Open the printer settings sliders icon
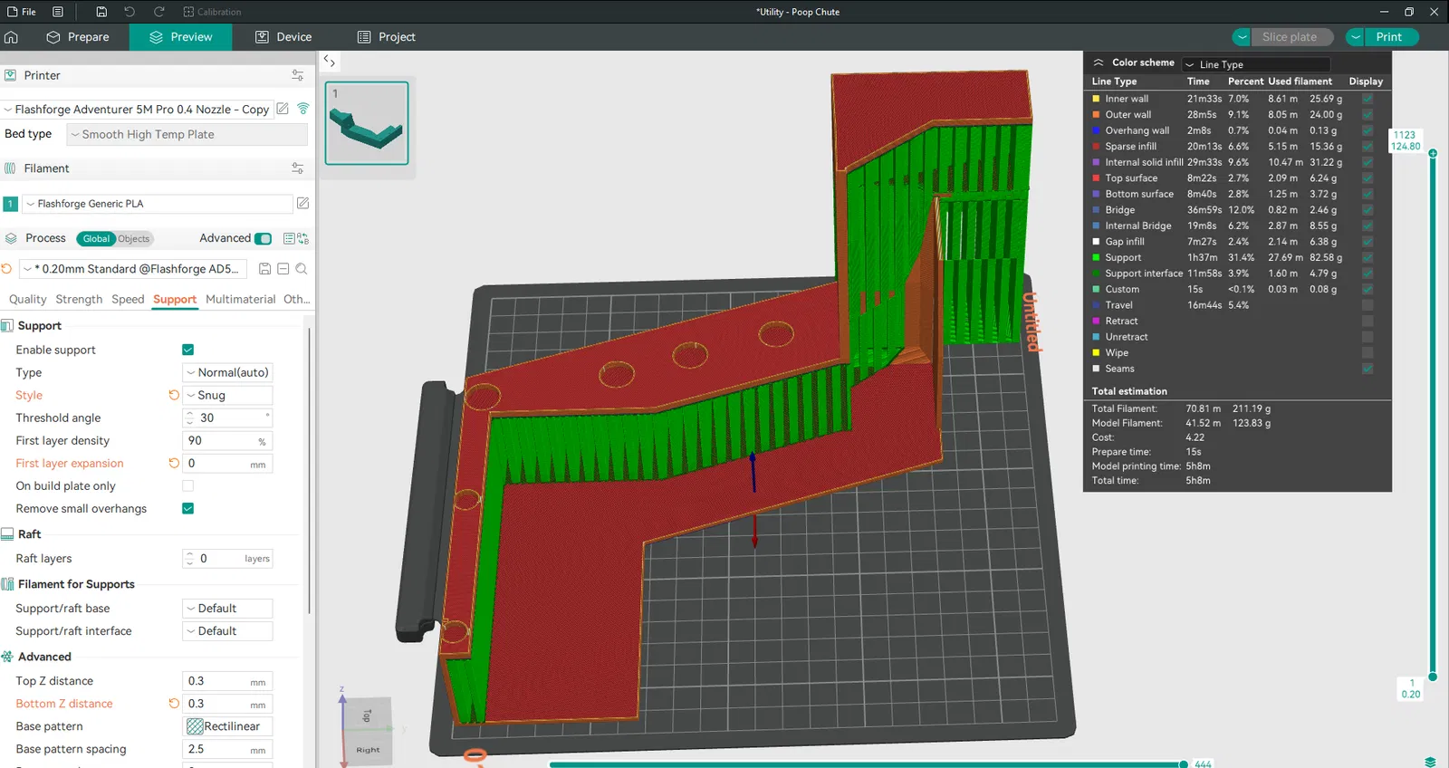 (x=297, y=75)
